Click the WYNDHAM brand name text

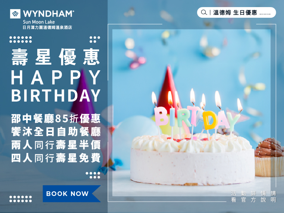click(48, 14)
